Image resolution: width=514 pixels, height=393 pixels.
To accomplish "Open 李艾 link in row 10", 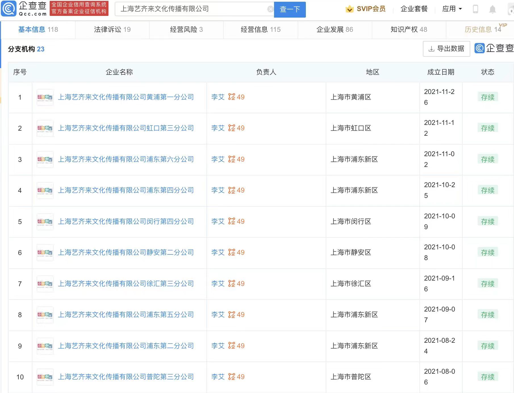I will tap(218, 377).
